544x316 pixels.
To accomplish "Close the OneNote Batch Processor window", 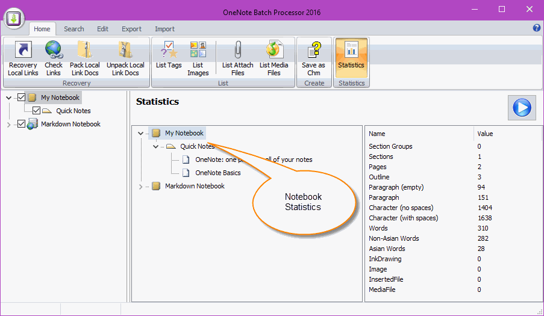I will click(x=529, y=10).
